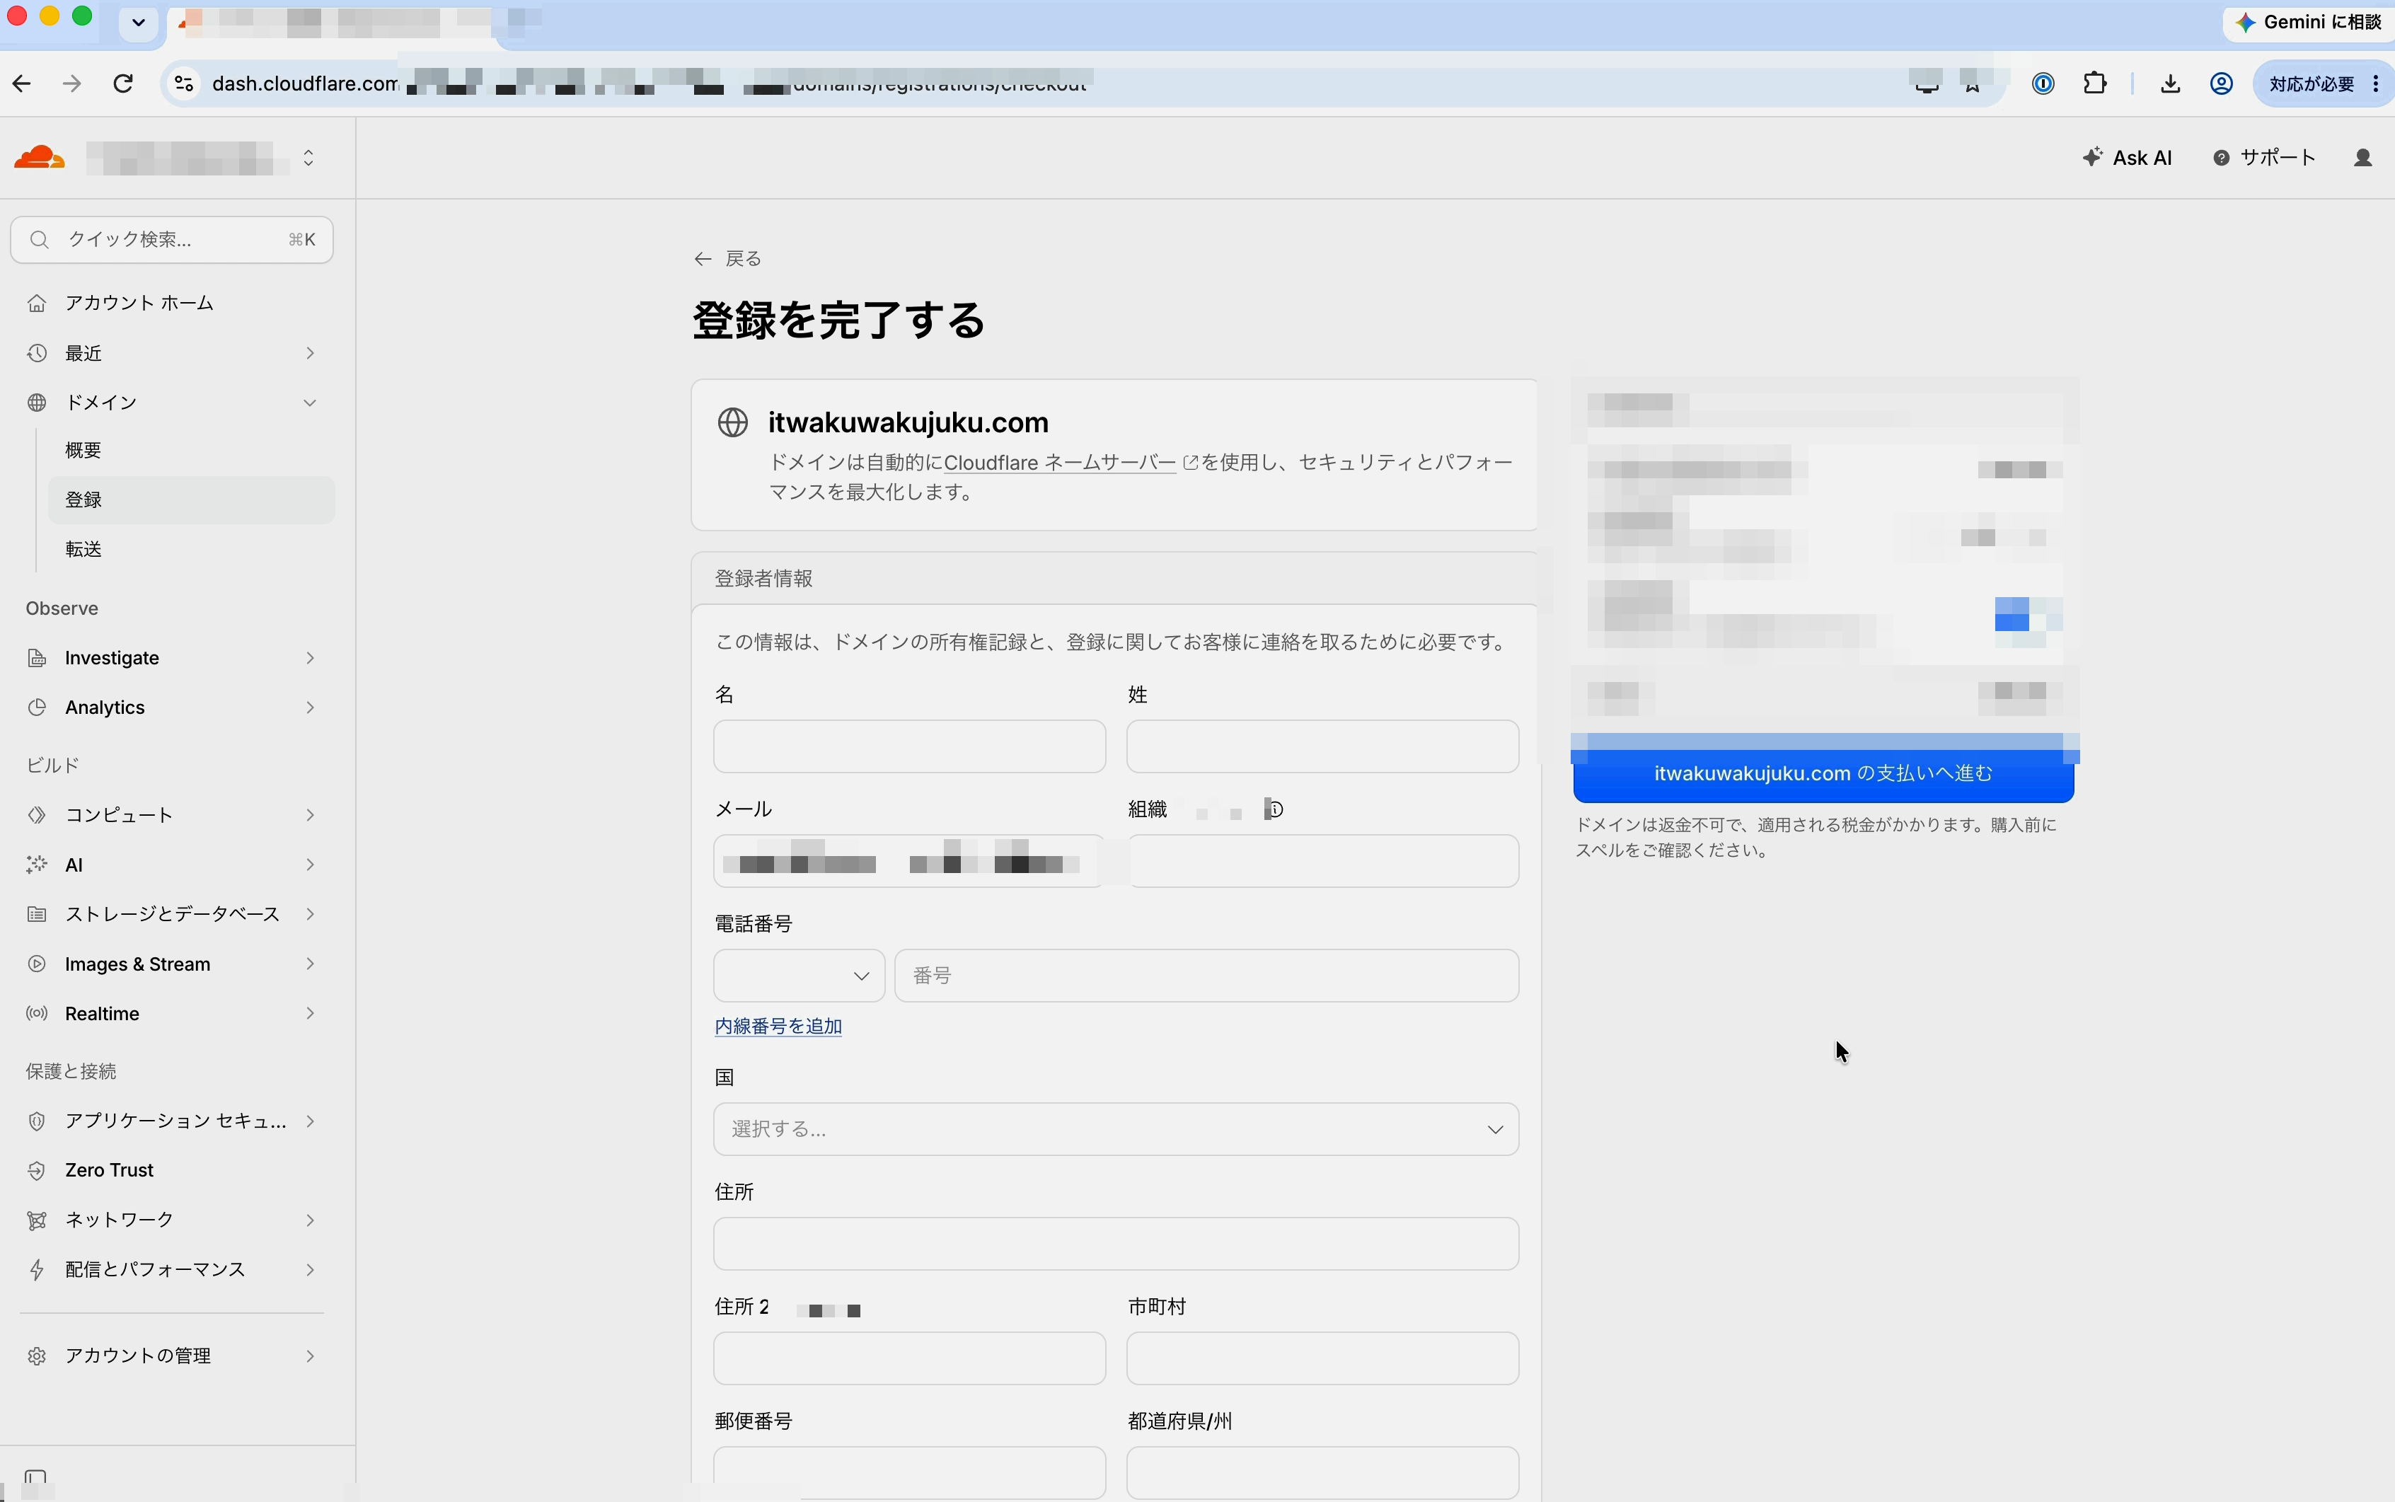Click the Investigate sidebar icon
The height and width of the screenshot is (1502, 2395).
coord(37,658)
